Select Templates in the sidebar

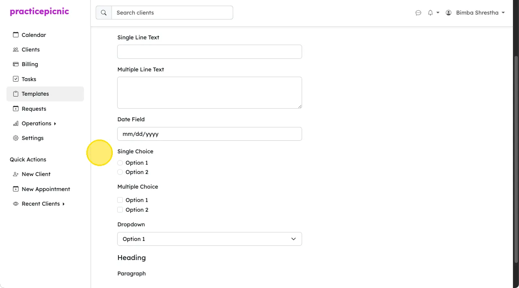(45, 94)
